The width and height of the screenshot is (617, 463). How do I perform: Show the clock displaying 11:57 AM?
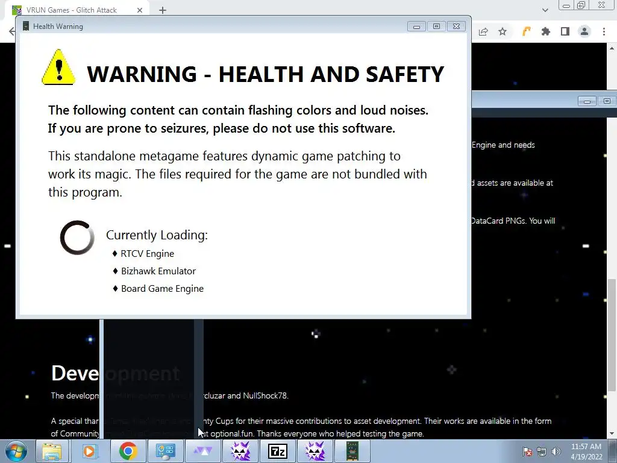pos(586,447)
